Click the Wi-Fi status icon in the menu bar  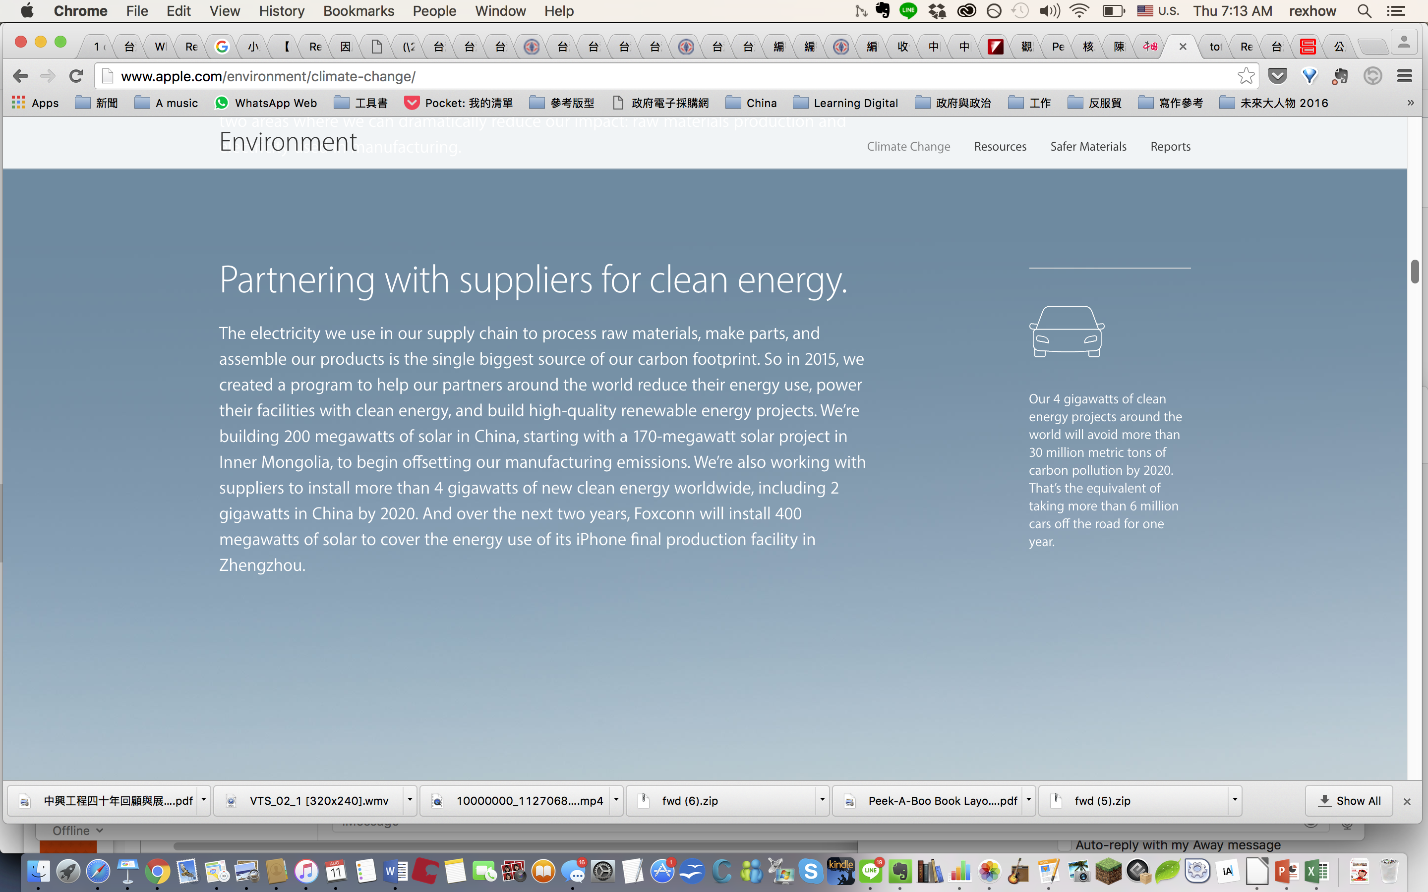tap(1078, 11)
